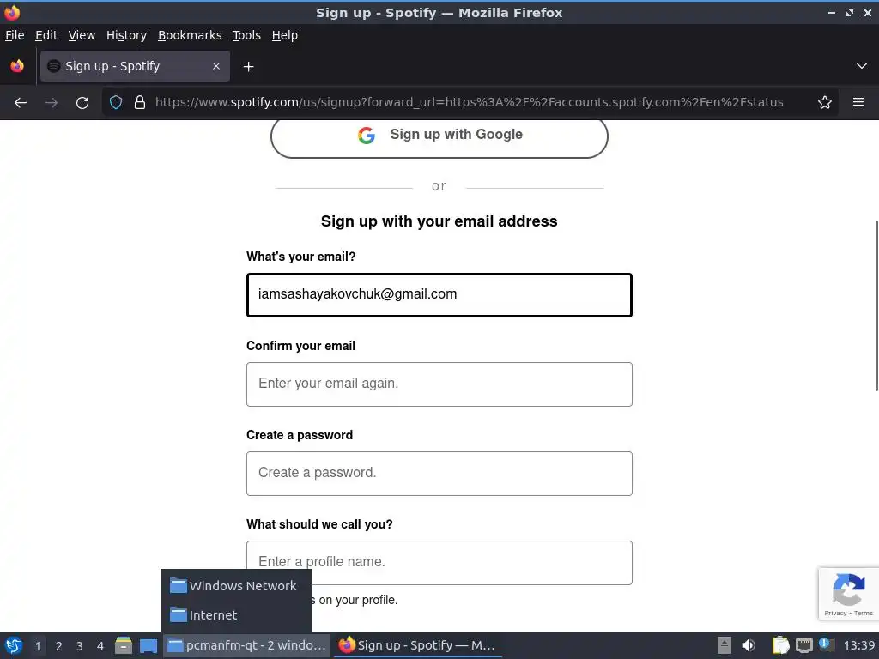Open the Bookmarks menu
This screenshot has width=879, height=659.
[190, 35]
